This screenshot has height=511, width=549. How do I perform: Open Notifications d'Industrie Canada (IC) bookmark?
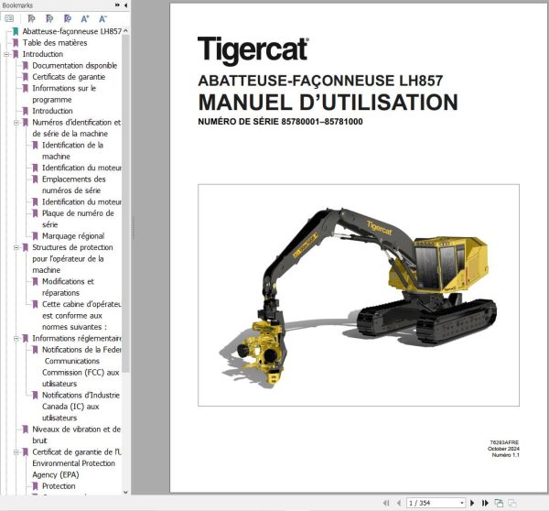coord(81,407)
